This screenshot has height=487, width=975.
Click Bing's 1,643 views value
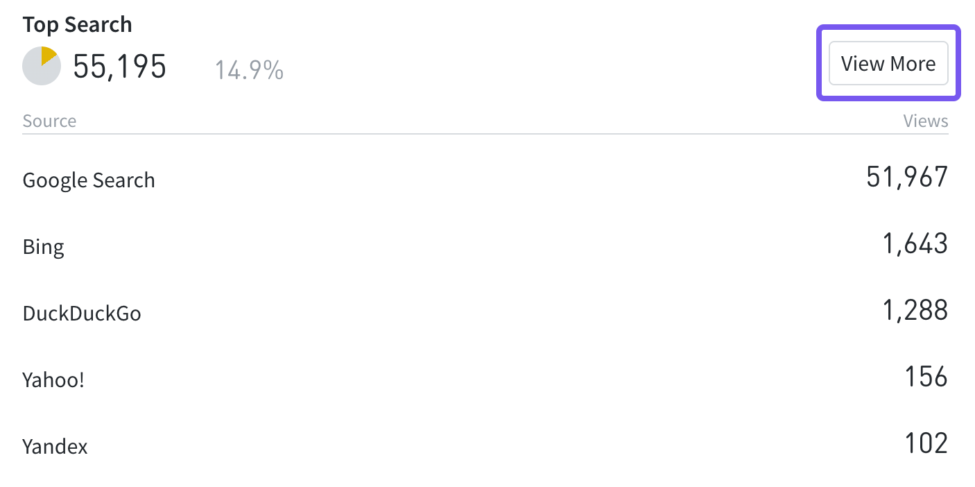(x=915, y=244)
